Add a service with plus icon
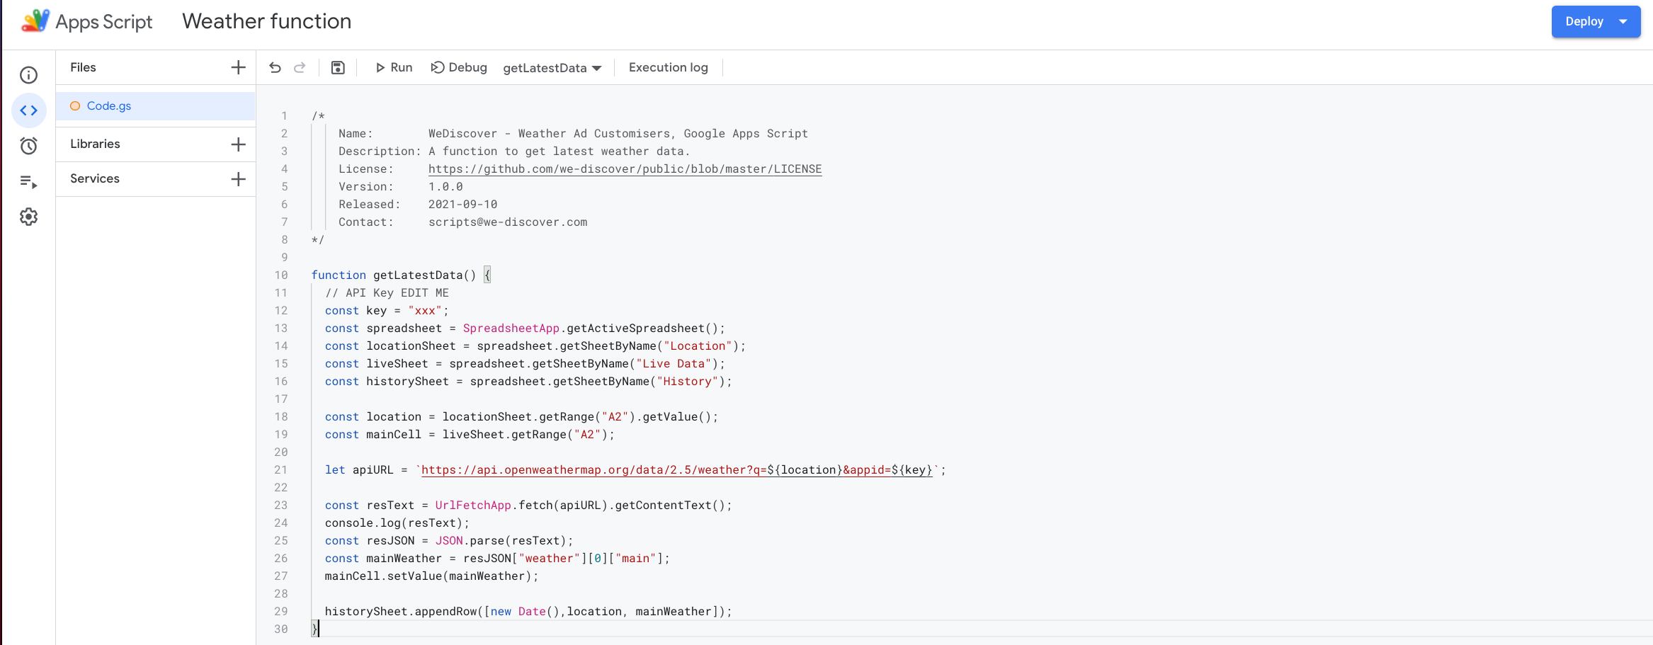 click(x=238, y=178)
